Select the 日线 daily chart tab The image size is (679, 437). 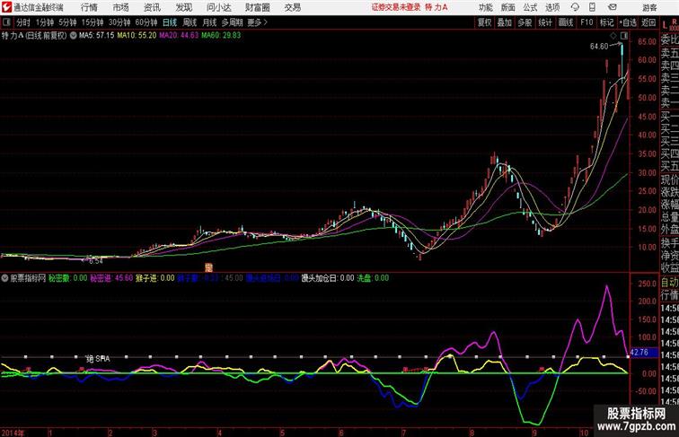click(170, 22)
